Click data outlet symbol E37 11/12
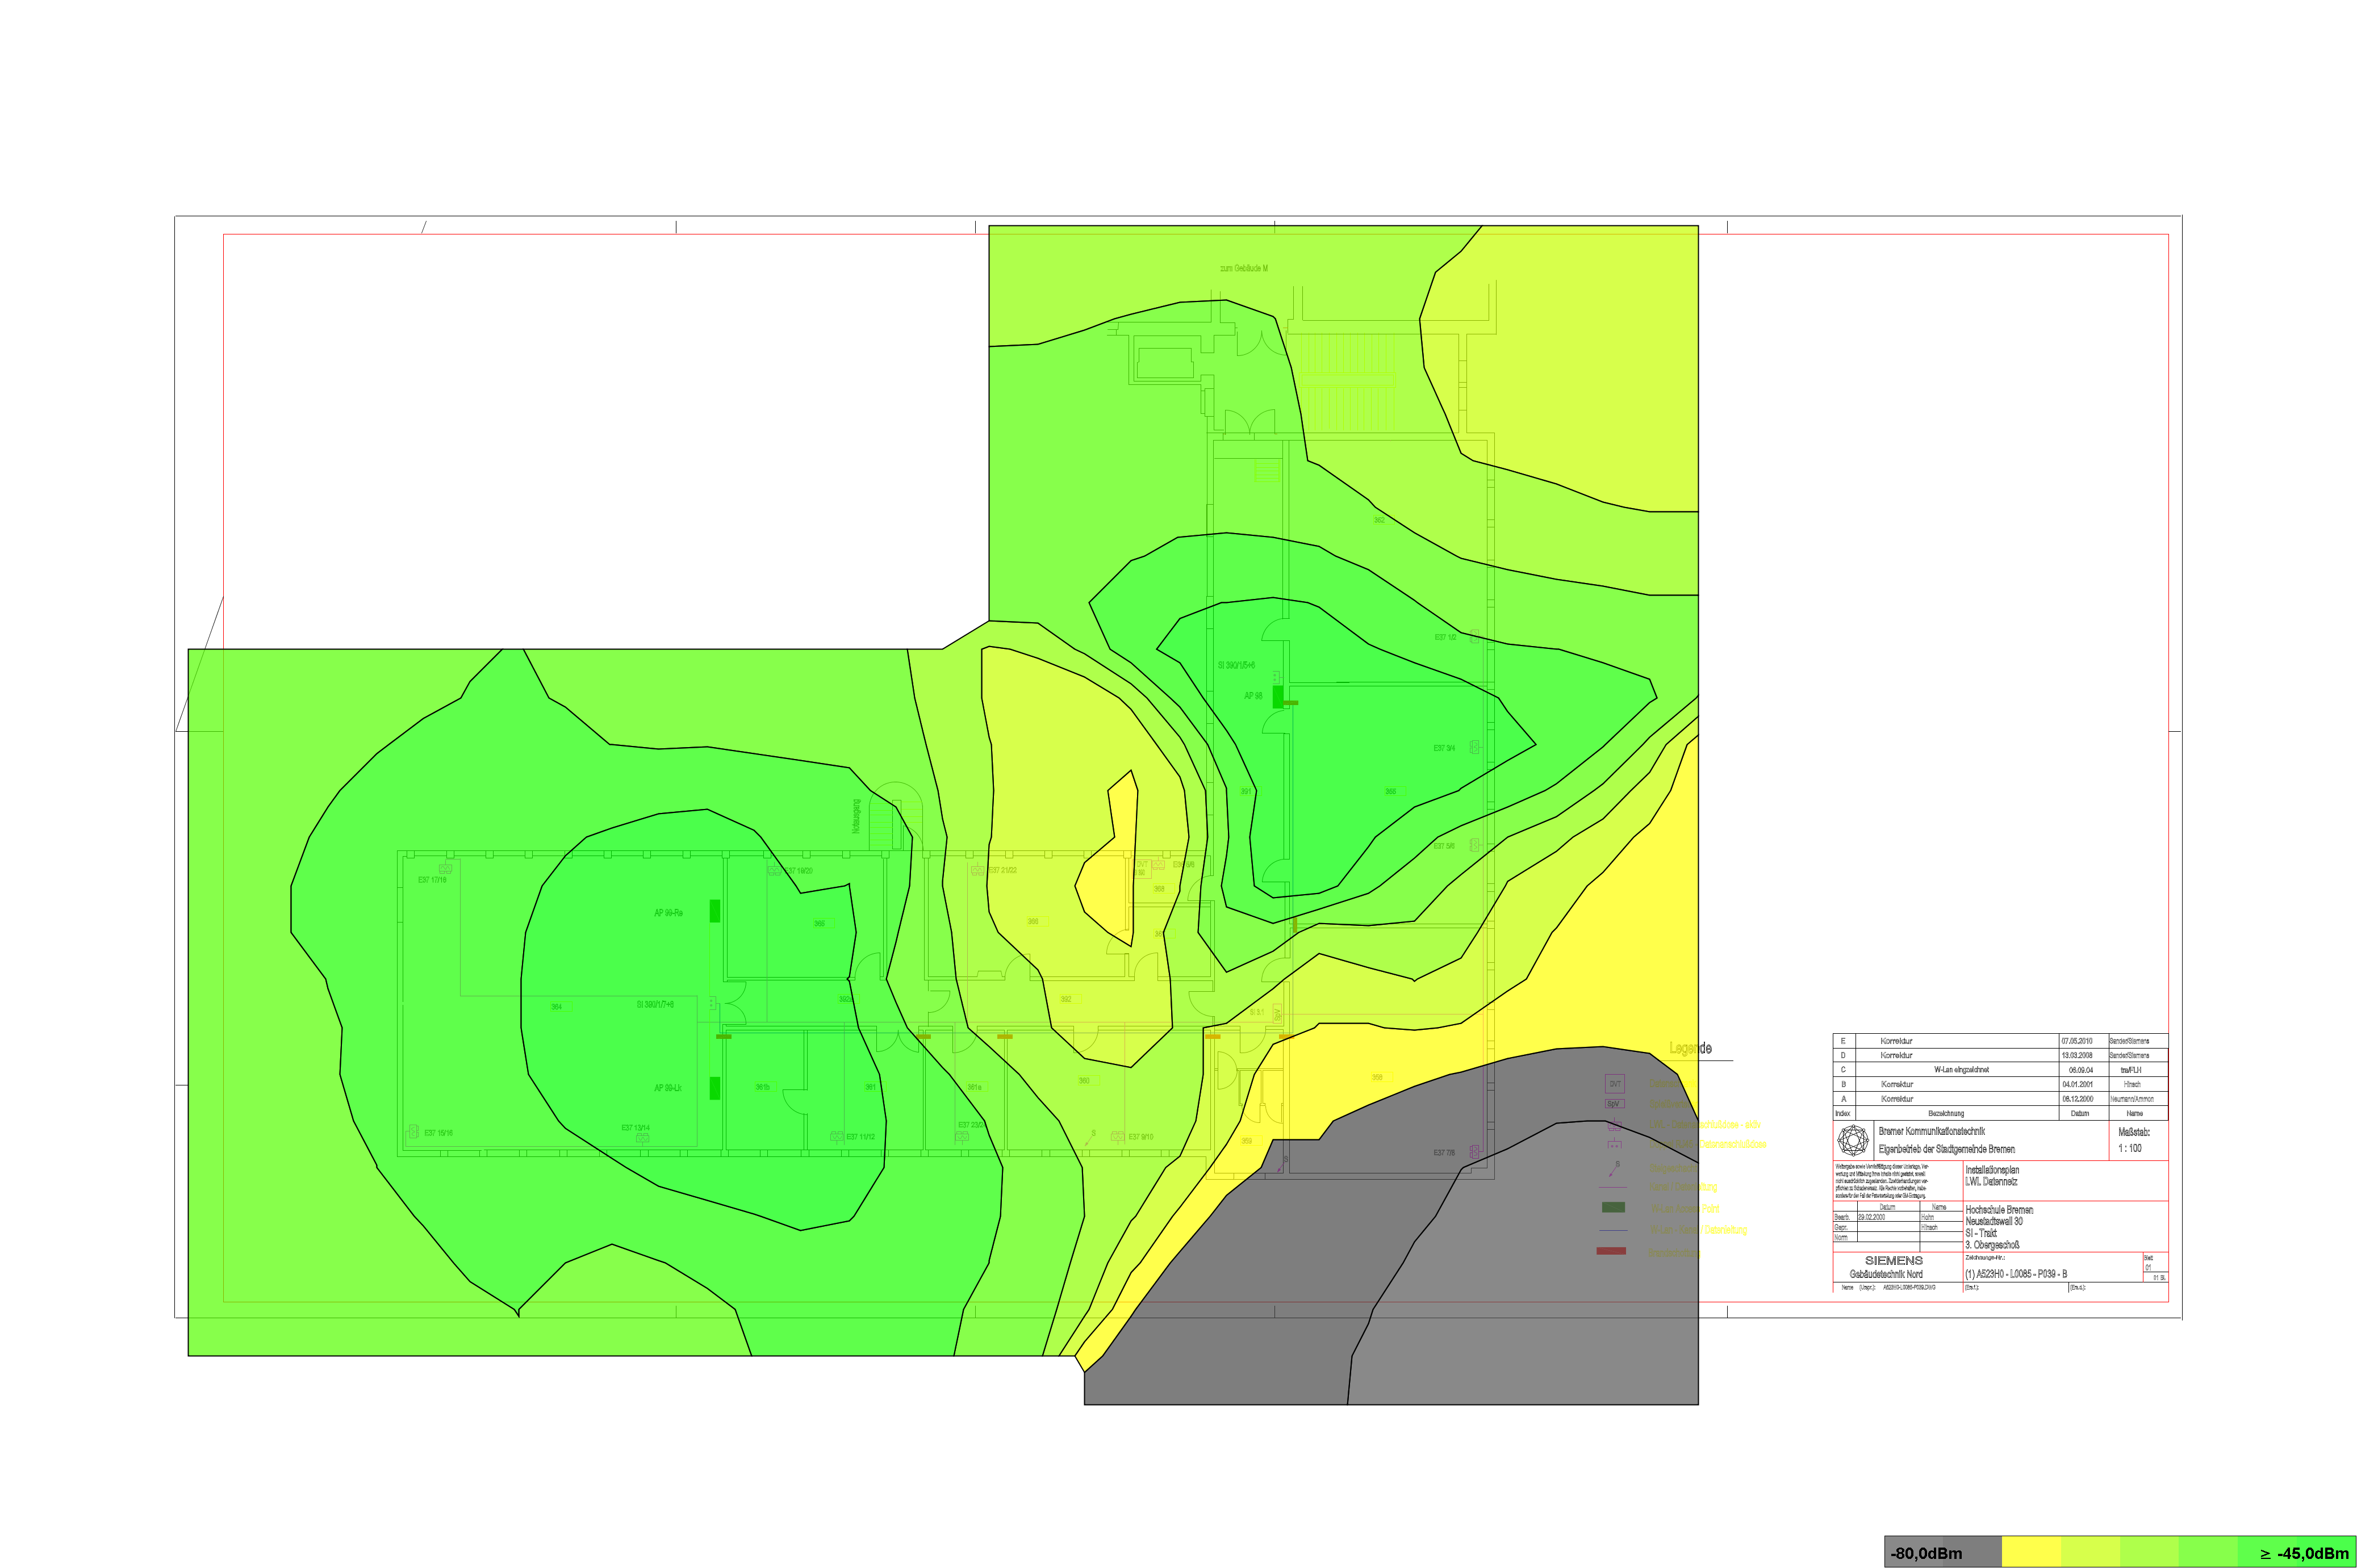Viewport: 2357px width, 1568px height. pos(837,1137)
